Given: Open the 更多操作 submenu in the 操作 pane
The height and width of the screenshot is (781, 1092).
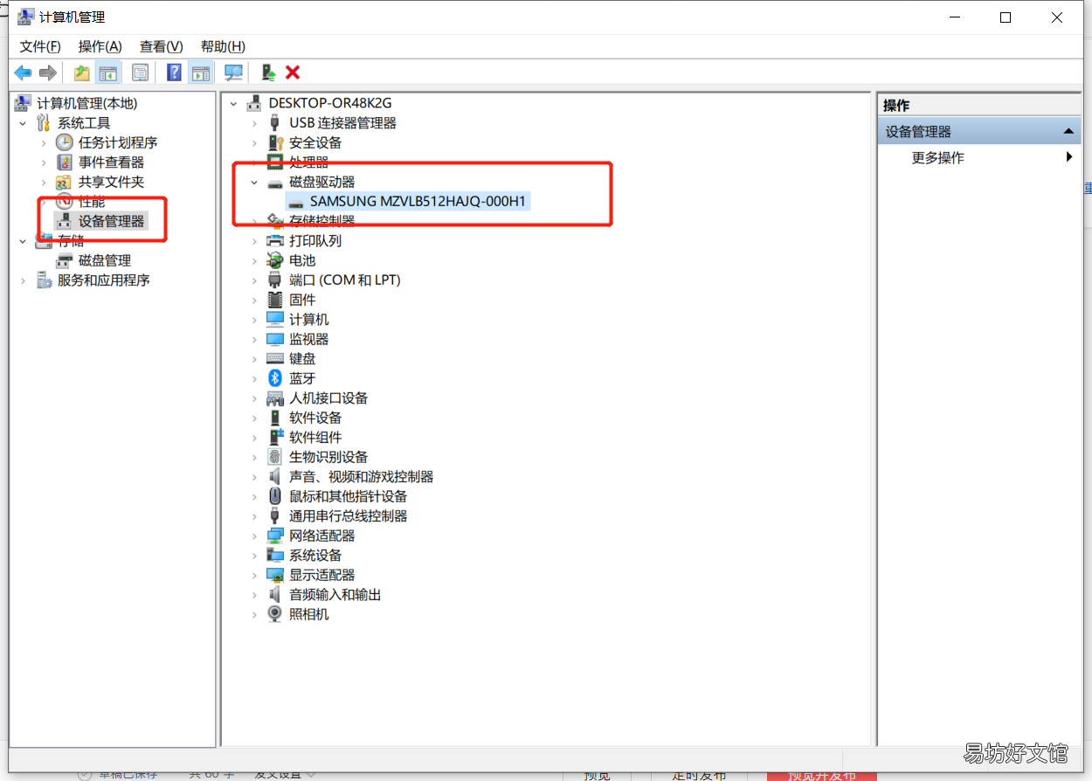Looking at the screenshot, I should click(978, 158).
